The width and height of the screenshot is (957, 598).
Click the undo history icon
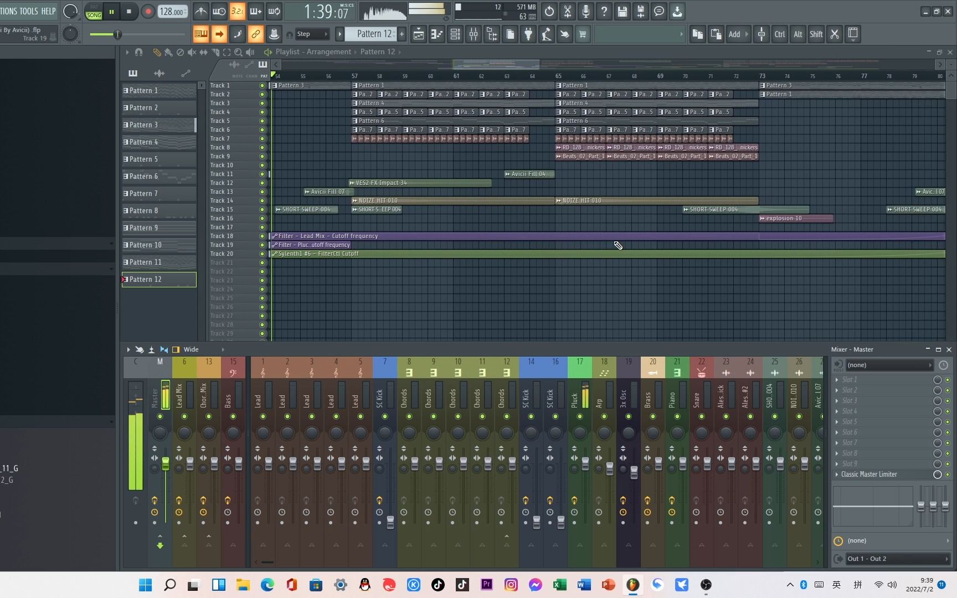549,11
